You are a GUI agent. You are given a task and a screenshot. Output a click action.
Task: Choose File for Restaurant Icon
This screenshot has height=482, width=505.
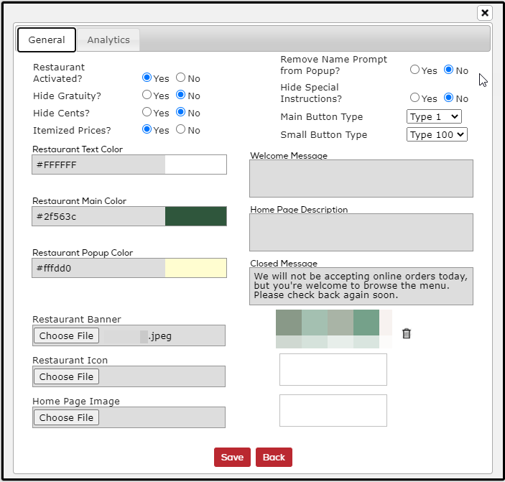(x=66, y=376)
